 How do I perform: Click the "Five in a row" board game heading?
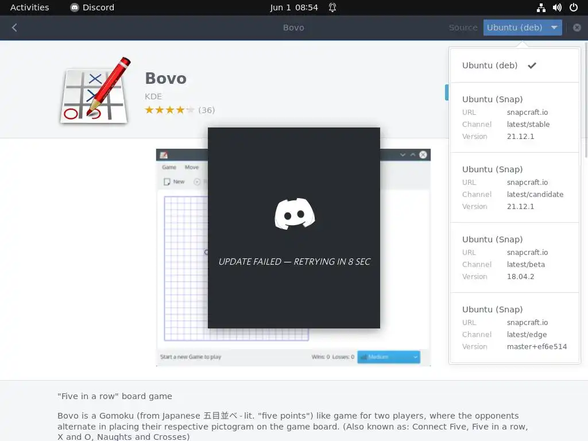point(115,396)
